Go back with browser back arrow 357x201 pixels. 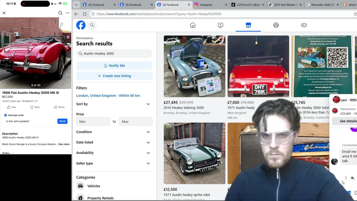[76, 14]
